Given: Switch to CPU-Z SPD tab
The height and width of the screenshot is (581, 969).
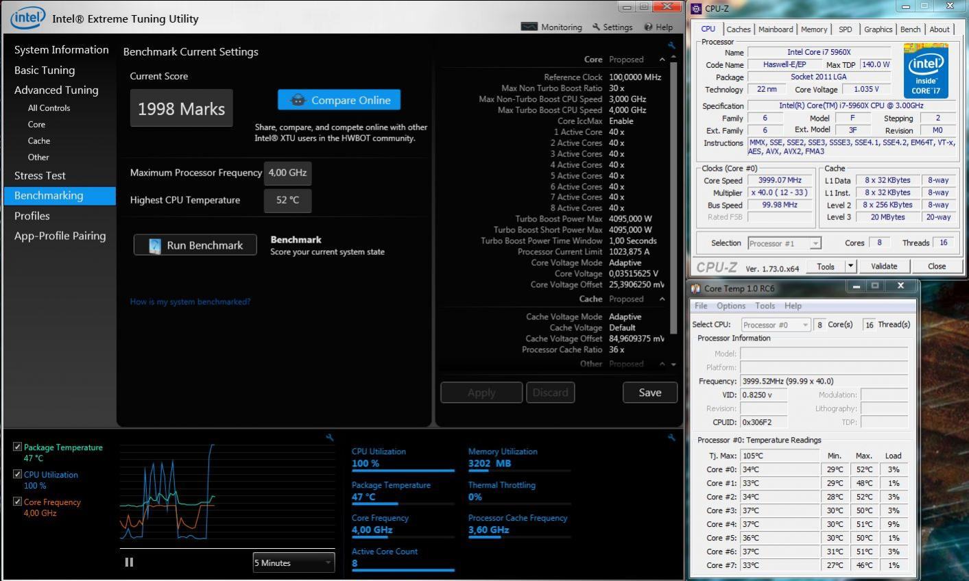Looking at the screenshot, I should pyautogui.click(x=846, y=29).
